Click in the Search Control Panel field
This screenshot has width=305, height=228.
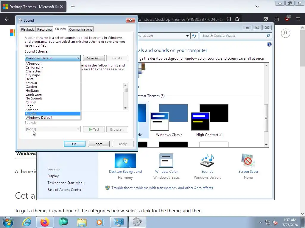pos(233,36)
